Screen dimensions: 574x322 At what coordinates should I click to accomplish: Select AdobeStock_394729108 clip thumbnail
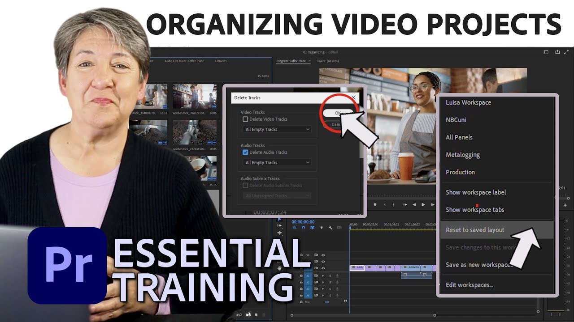click(195, 97)
